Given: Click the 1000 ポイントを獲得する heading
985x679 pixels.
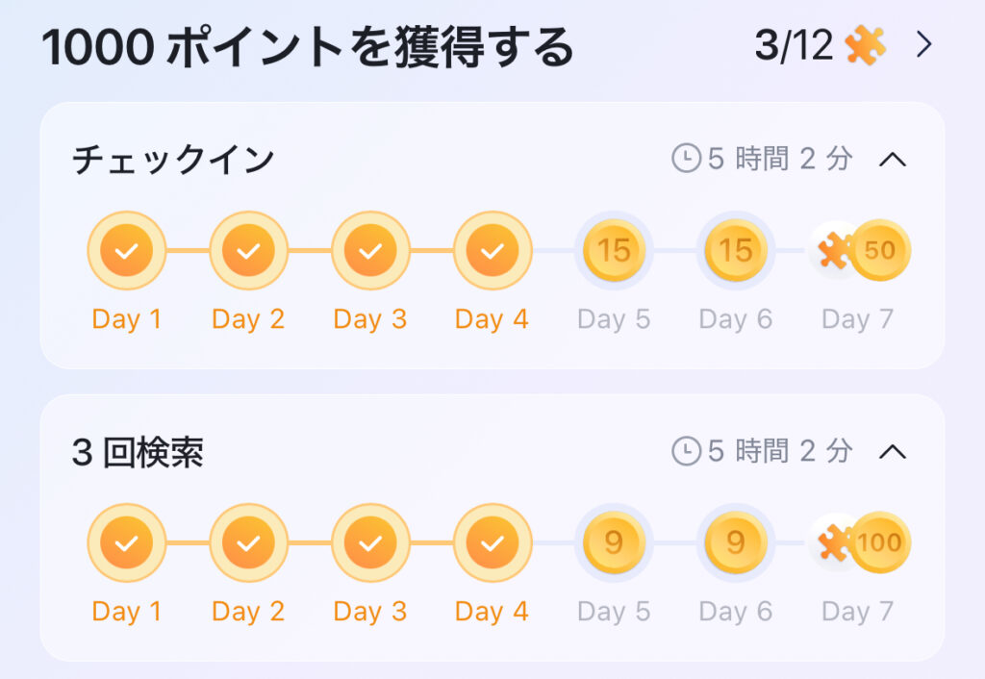Looking at the screenshot, I should pos(308,47).
